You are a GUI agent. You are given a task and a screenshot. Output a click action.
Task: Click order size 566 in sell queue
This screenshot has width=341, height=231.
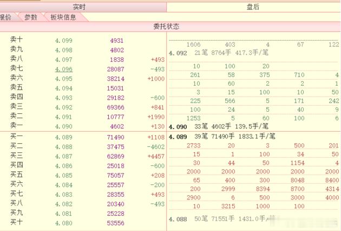[230, 101]
